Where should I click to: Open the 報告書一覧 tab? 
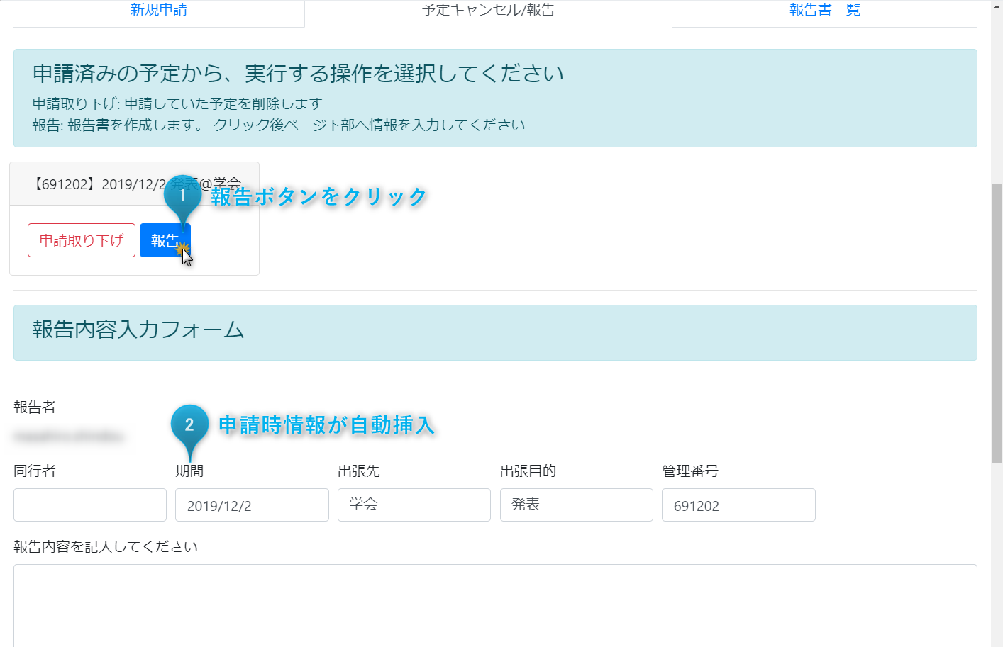(825, 10)
